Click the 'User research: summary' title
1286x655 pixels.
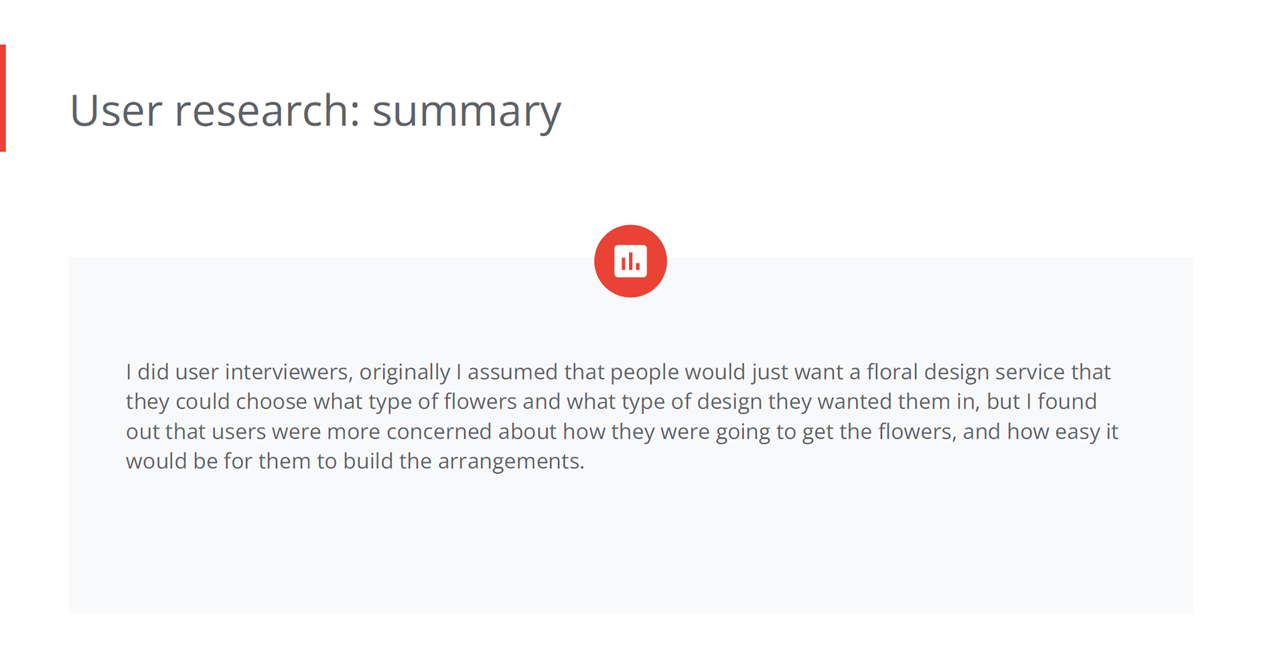coord(315,111)
